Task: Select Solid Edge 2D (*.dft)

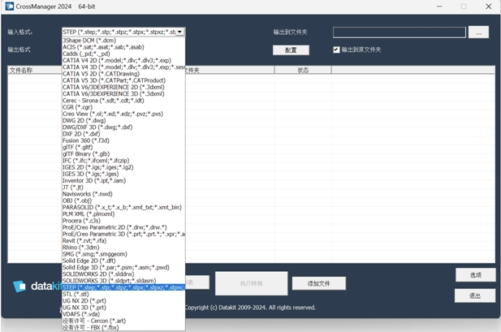Action: tap(123, 261)
